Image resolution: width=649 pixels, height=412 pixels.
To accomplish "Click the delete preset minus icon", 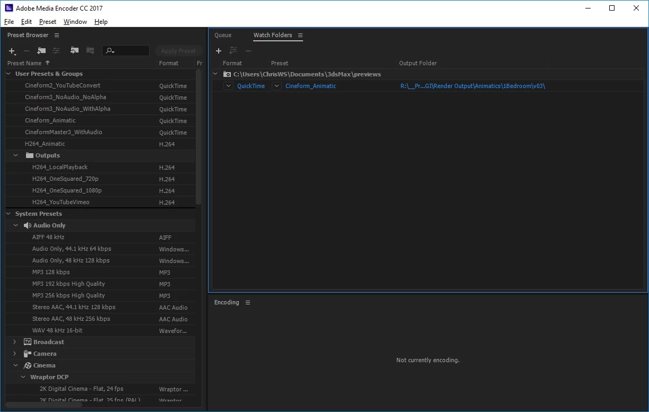I will pos(27,51).
